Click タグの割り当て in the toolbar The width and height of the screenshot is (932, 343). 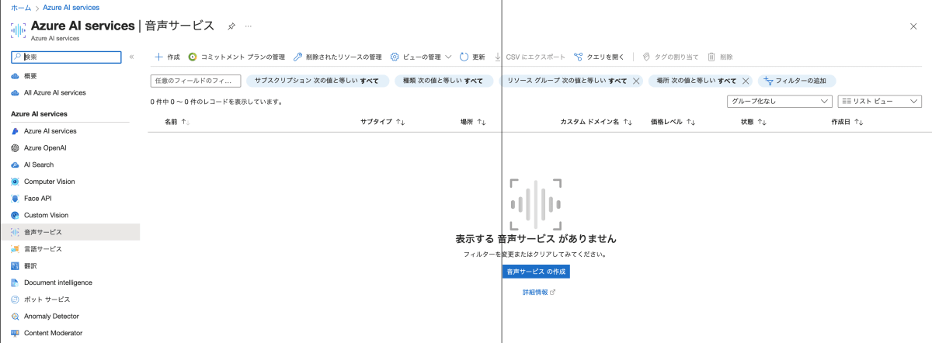coord(670,57)
